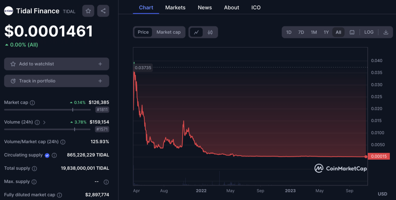This screenshot has height=200, width=396.
Task: Click the 2022 axis label
Action: [x=201, y=191]
